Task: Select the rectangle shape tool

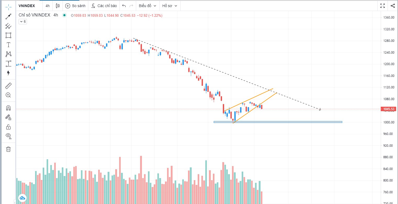Action: click(8, 35)
